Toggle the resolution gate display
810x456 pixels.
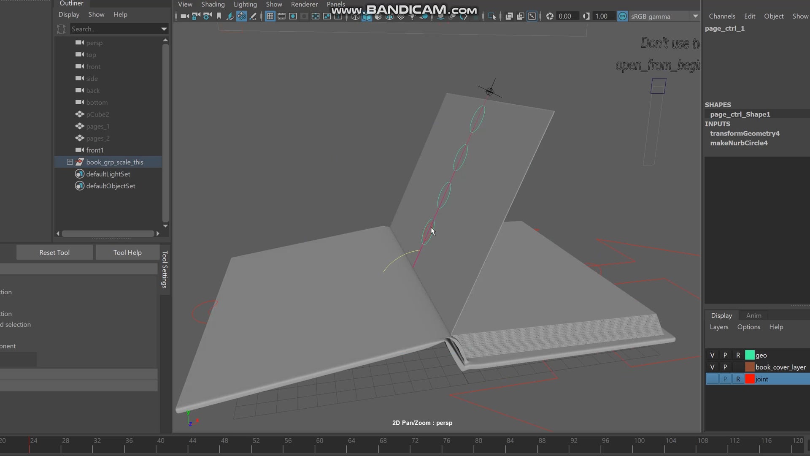point(293,16)
